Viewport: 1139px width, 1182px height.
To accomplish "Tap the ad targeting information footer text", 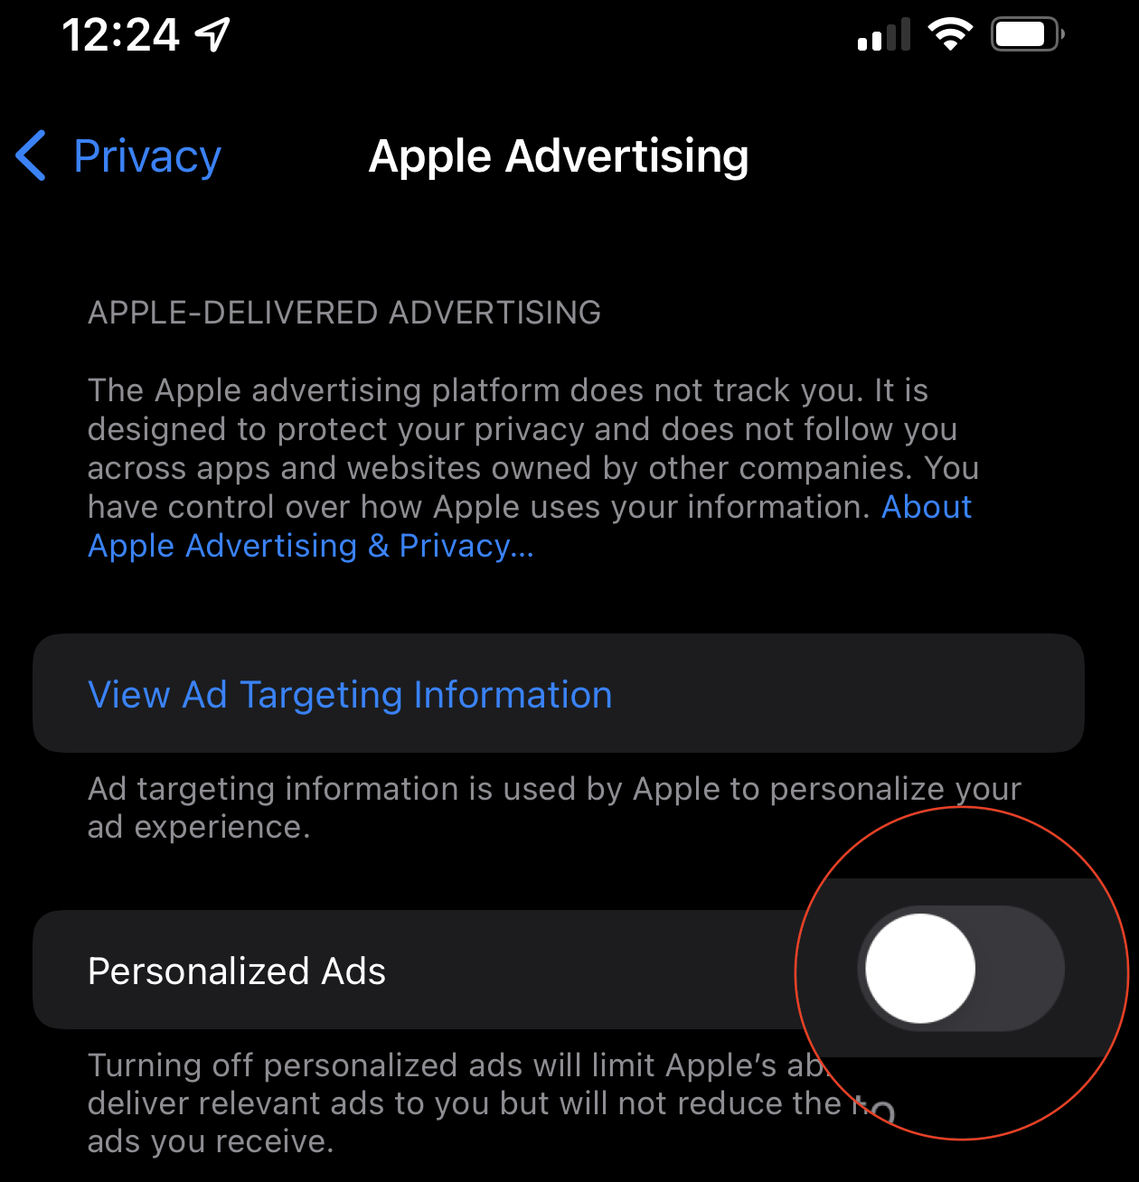I will [x=554, y=808].
